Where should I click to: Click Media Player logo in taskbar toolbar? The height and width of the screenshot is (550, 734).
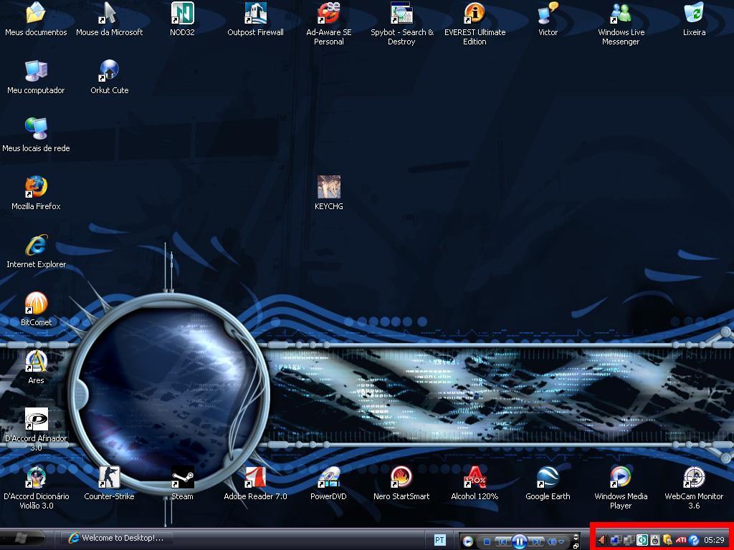coord(467,541)
